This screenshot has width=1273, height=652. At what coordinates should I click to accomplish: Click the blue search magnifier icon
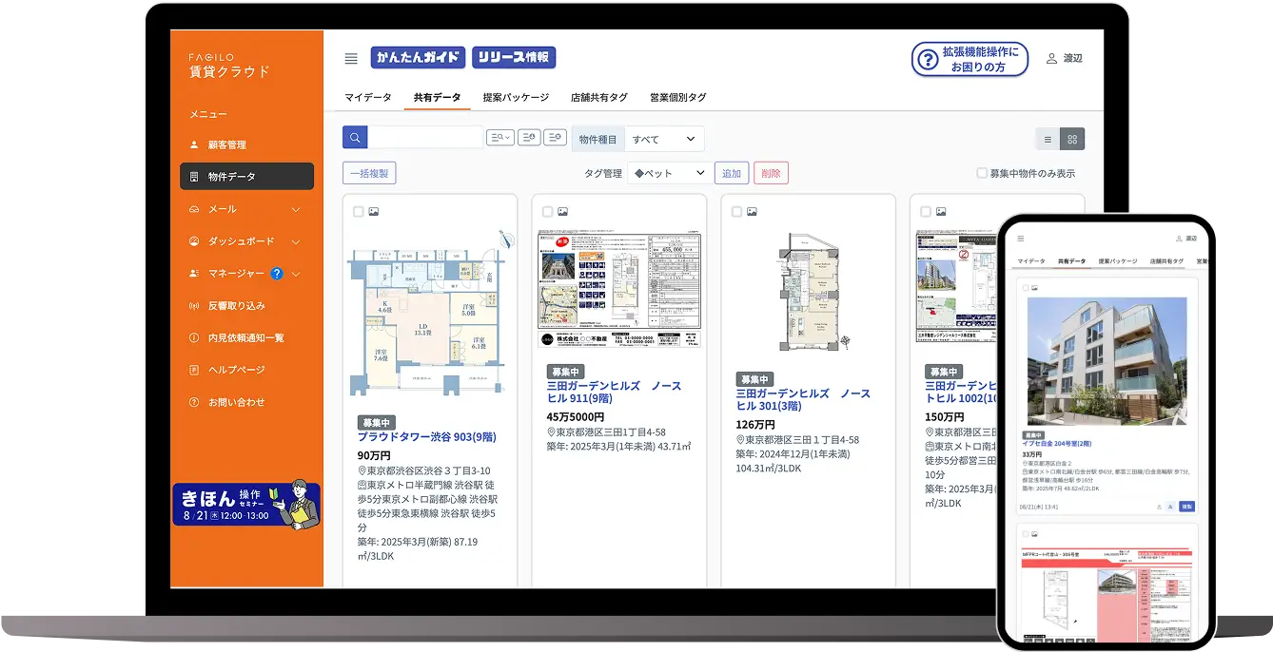pos(354,137)
